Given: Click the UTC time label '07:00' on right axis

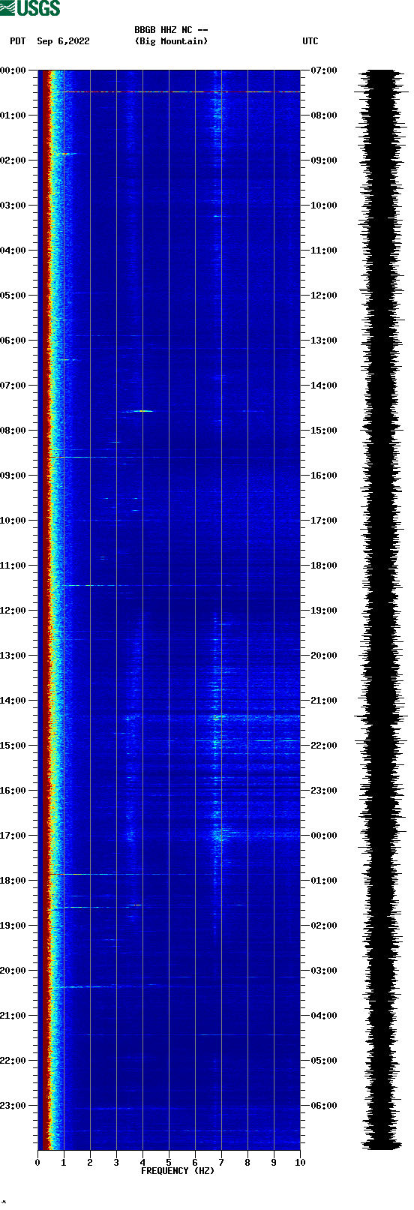Looking at the screenshot, I should tap(324, 71).
